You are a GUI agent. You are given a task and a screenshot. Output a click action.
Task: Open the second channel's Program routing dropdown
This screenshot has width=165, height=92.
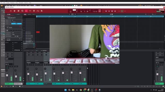pyautogui.click(x=39, y=63)
